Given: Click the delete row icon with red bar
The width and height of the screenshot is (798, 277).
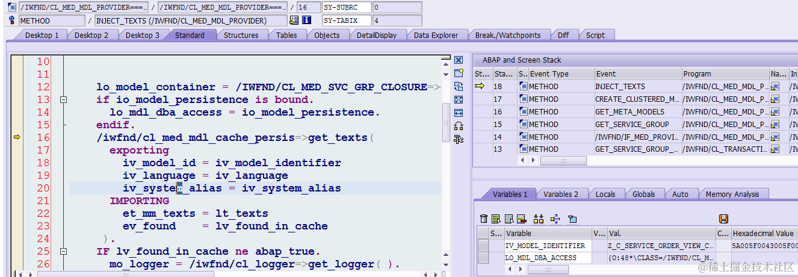Looking at the screenshot, I should (521, 219).
